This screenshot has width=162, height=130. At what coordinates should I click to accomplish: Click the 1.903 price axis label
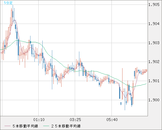pyautogui.click(x=154, y=43)
